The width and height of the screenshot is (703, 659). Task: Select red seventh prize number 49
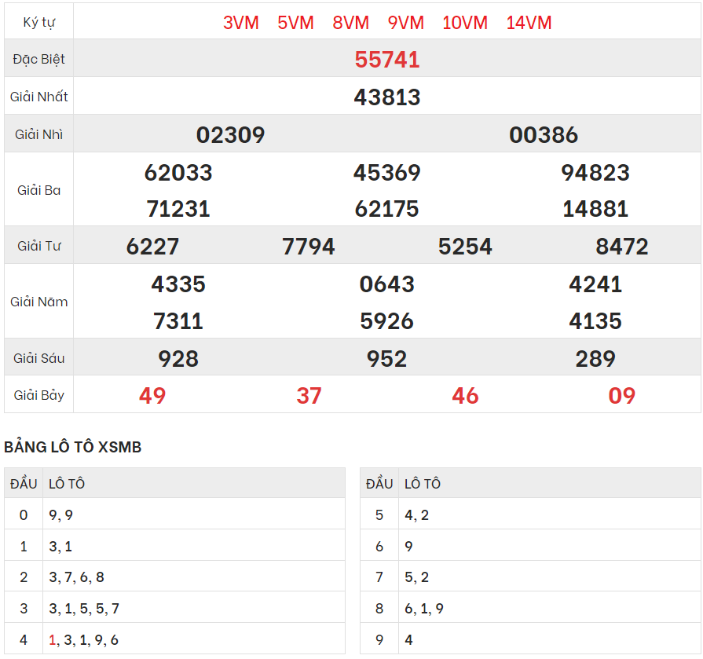(x=152, y=396)
